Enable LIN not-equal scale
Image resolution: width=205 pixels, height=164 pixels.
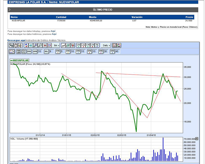click(x=93, y=45)
